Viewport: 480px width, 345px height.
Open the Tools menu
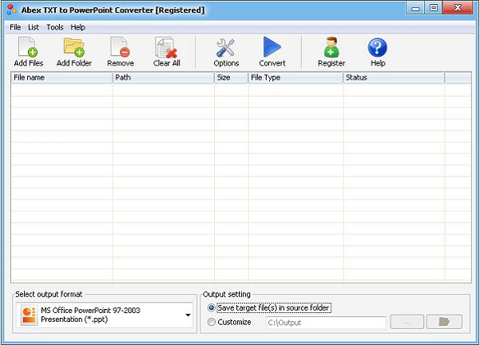(x=55, y=27)
